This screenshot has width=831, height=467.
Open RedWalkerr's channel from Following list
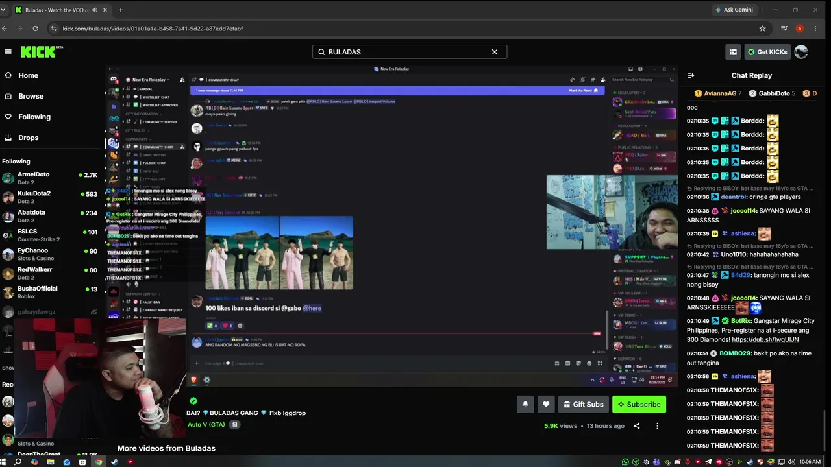click(51, 273)
